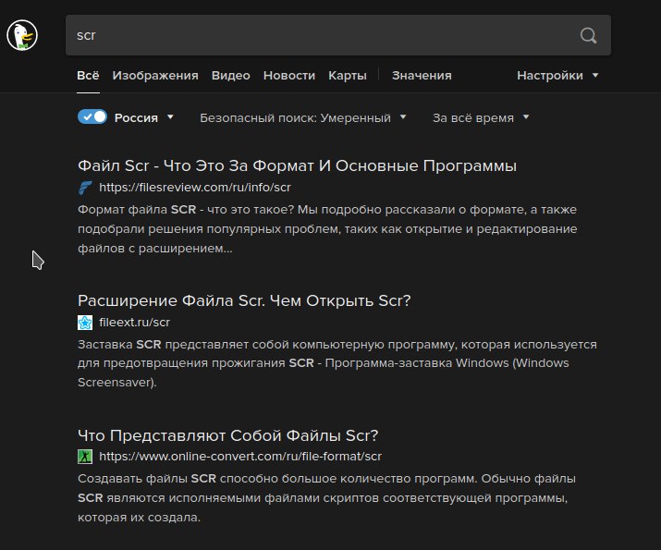Click the snippet starting Создавать файлы SCR
The height and width of the screenshot is (550, 661).
(x=326, y=497)
